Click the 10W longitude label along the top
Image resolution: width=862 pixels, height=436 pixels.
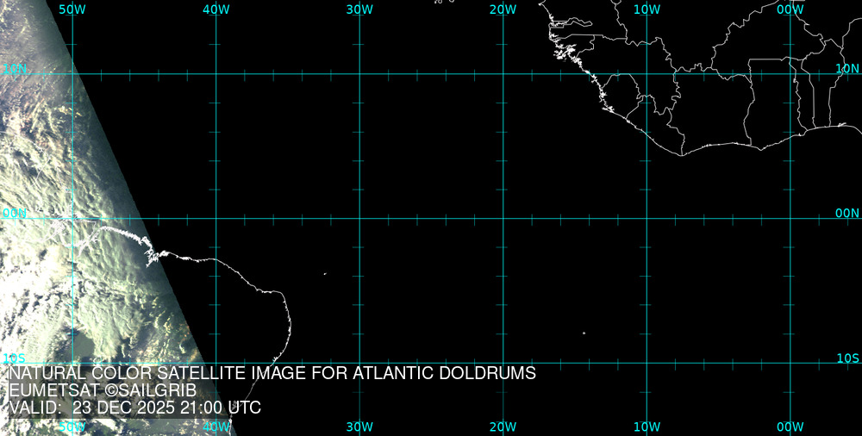click(647, 9)
